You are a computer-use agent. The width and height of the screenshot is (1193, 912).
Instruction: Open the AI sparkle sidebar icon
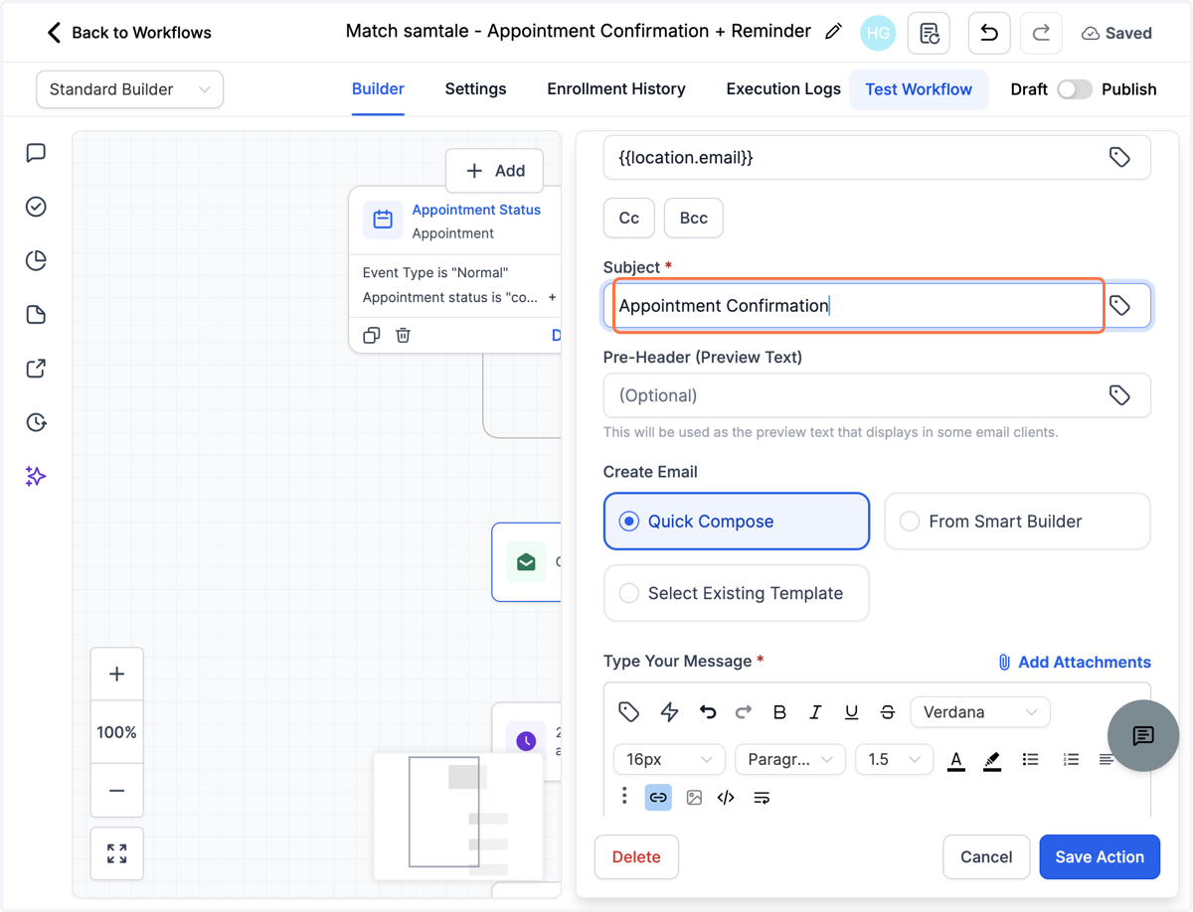36,476
